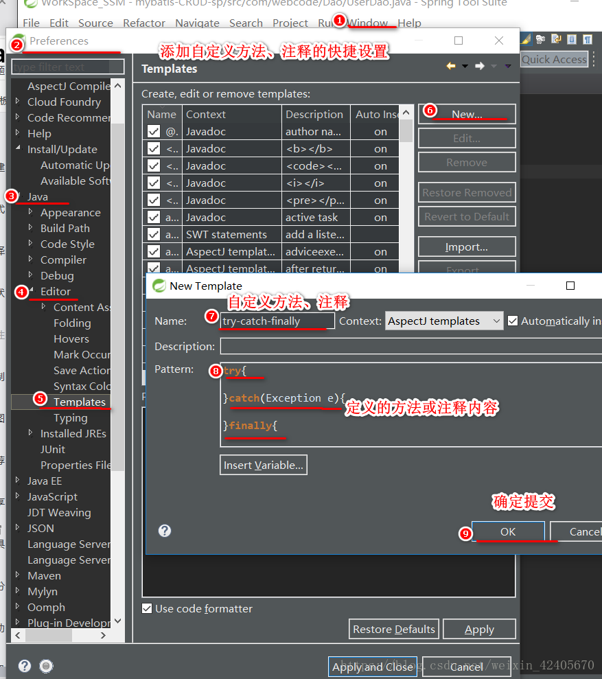602x679 pixels.
Task: Expand the Content Assist node
Action: coord(44,306)
